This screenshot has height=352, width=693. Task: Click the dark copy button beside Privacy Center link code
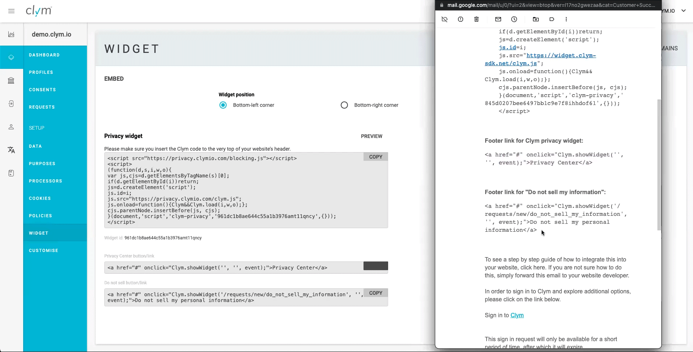tap(375, 266)
